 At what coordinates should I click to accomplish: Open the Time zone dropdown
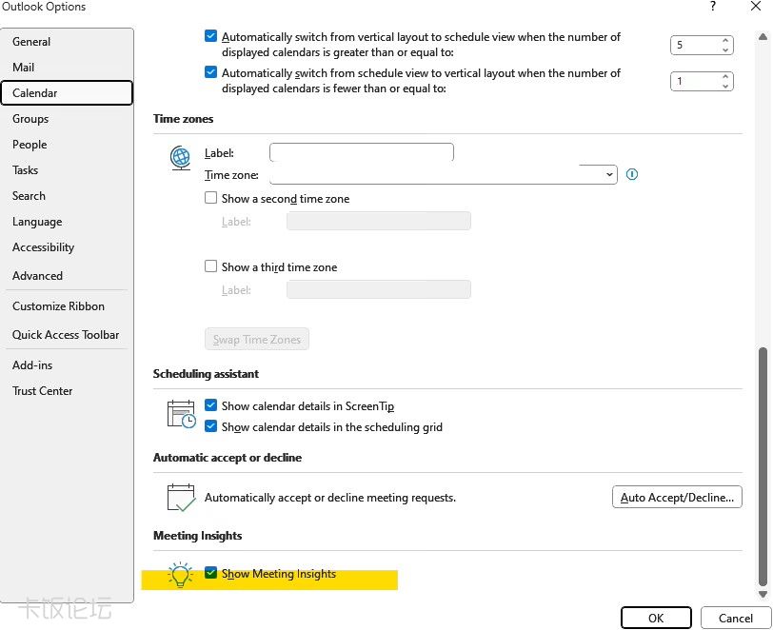pyautogui.click(x=609, y=174)
